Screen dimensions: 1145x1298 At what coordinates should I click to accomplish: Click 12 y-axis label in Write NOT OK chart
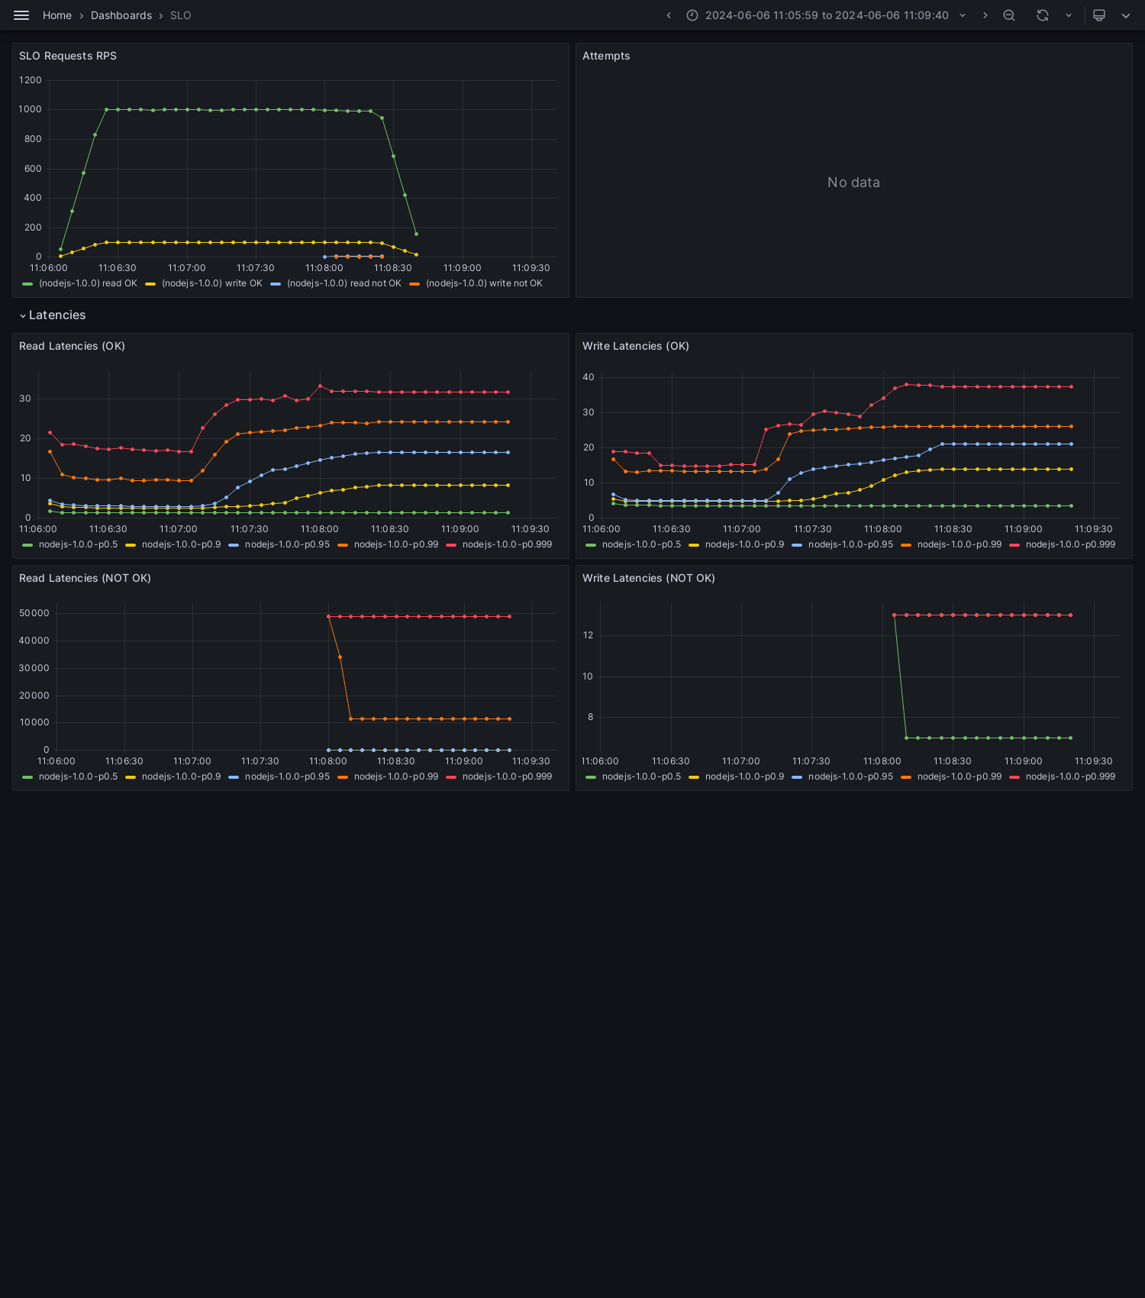tap(588, 635)
